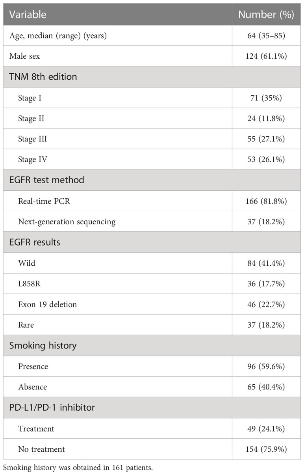Viewport: 304px width, 475px height.
Task: Select the Smoking history section header
Action: [x=43, y=345]
